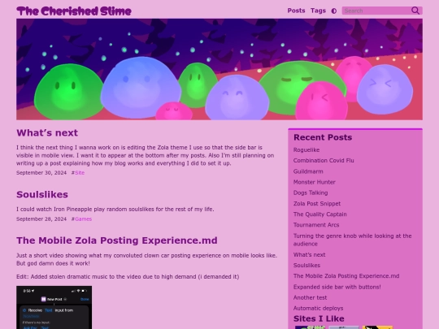439x329 pixels.
Task: Open Turning the genre knob recent post
Action: (x=353, y=240)
